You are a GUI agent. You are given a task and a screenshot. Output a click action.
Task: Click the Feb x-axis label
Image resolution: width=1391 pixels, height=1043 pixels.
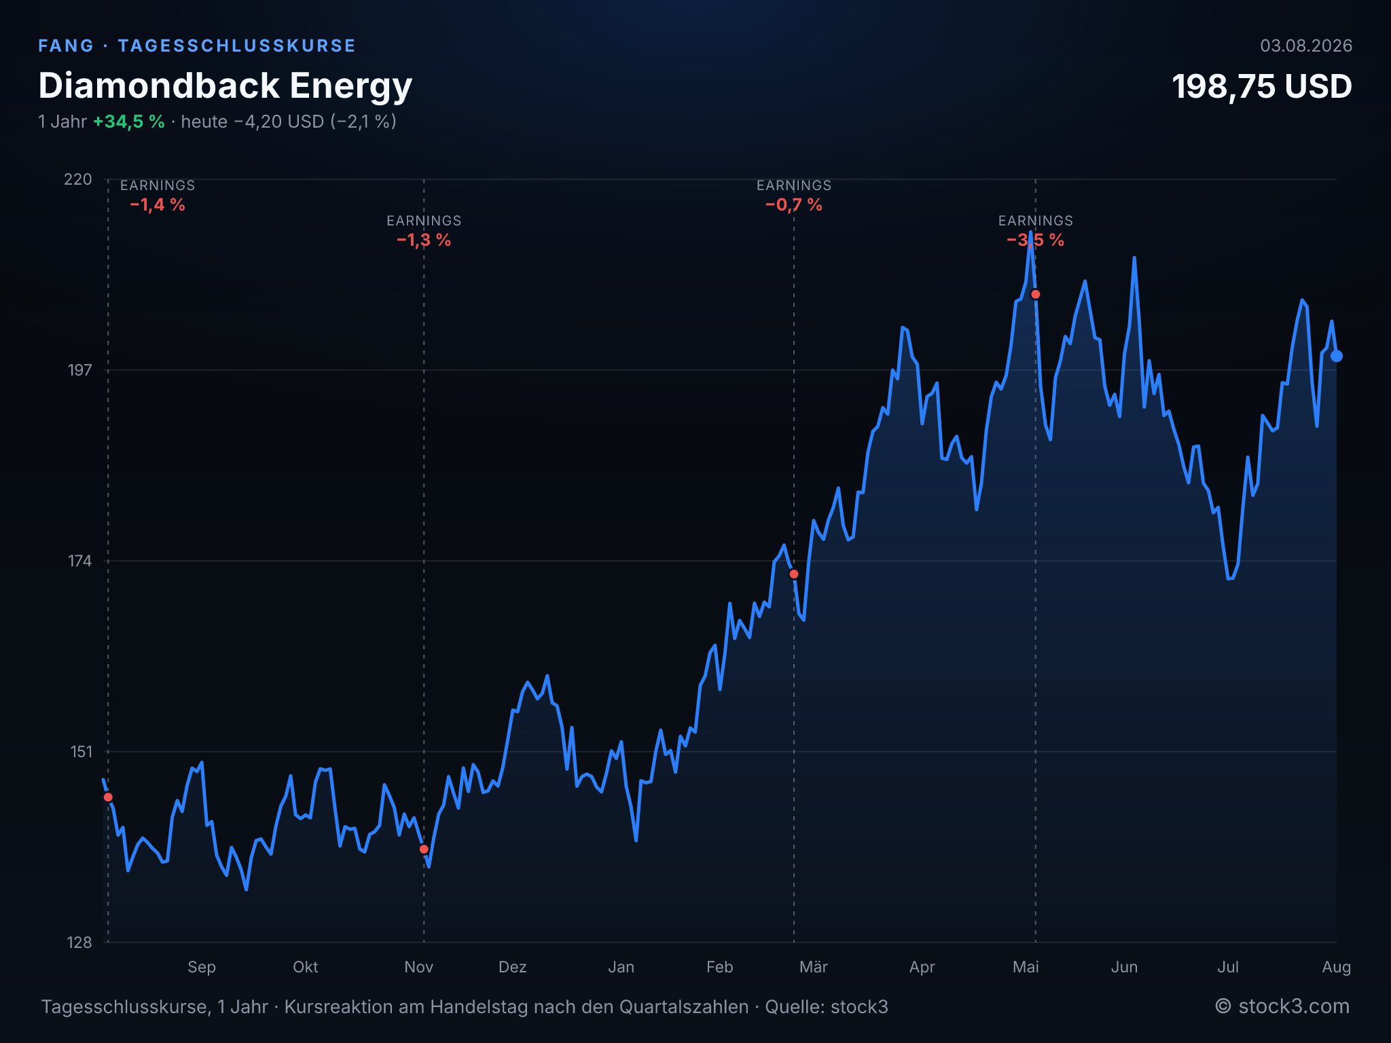tap(720, 967)
